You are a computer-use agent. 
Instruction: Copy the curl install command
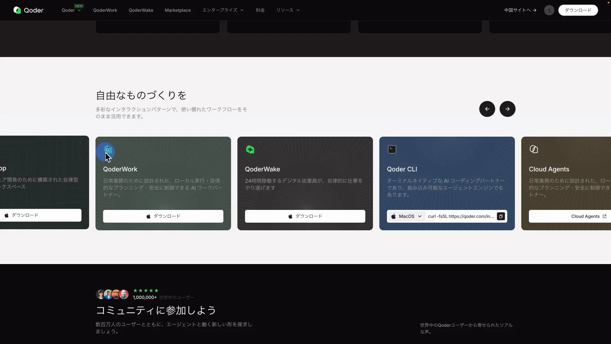[501, 216]
